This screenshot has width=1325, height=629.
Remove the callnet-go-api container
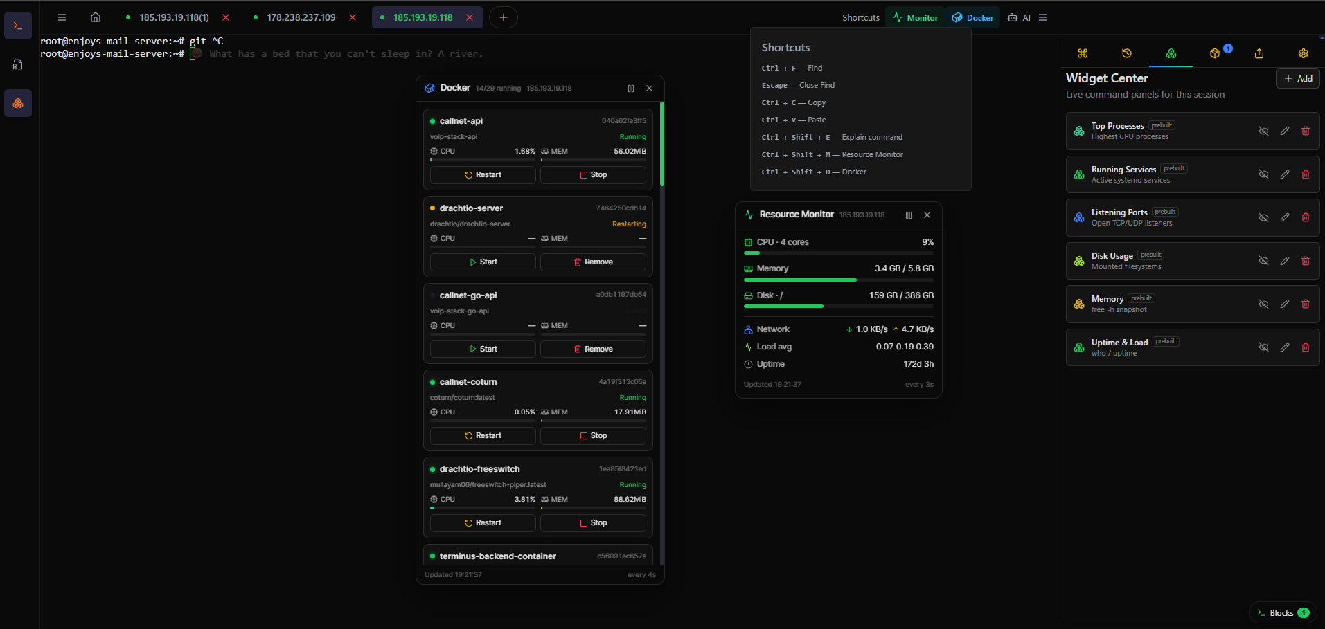(x=593, y=349)
